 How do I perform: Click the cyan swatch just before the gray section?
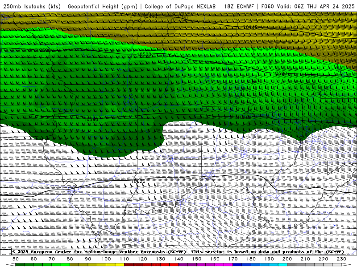[282, 265]
